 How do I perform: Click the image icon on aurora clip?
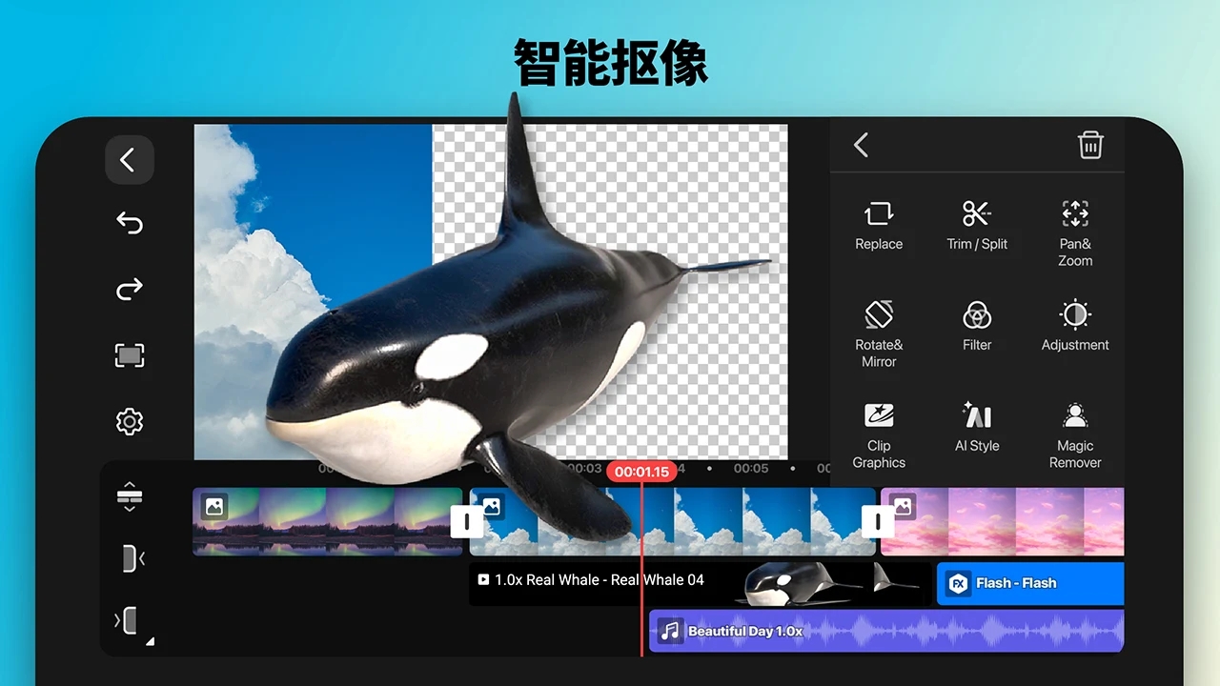(214, 508)
